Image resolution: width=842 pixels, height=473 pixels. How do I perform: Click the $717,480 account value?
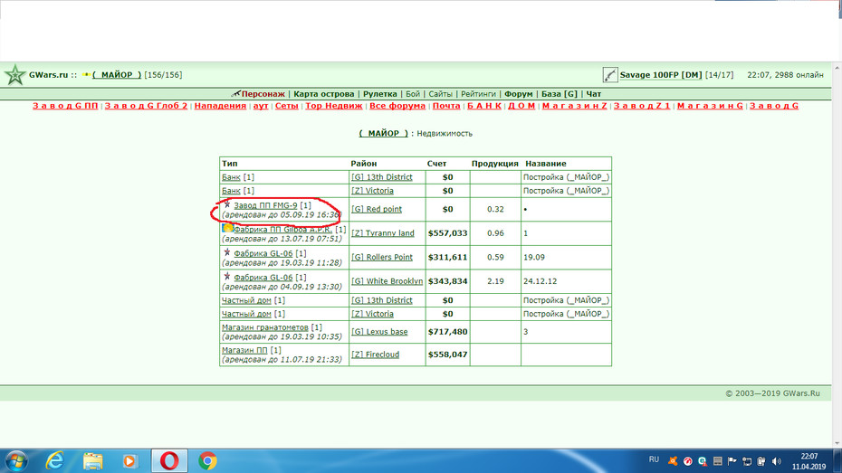[x=447, y=332]
